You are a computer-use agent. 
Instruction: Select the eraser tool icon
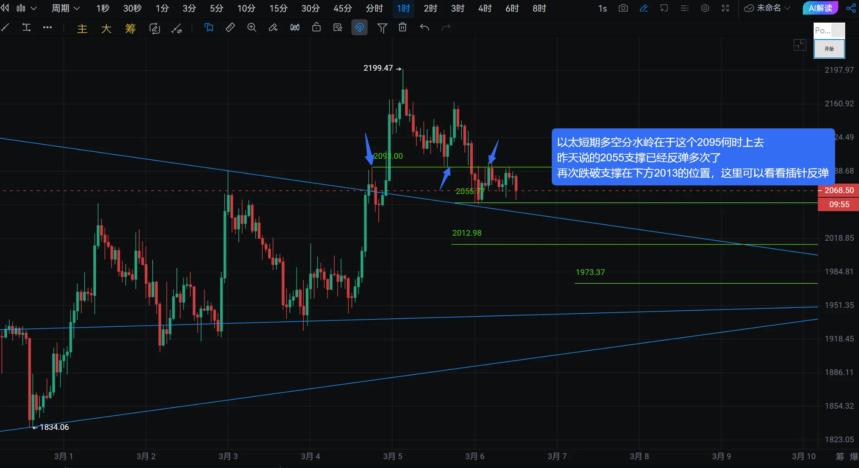(273, 28)
